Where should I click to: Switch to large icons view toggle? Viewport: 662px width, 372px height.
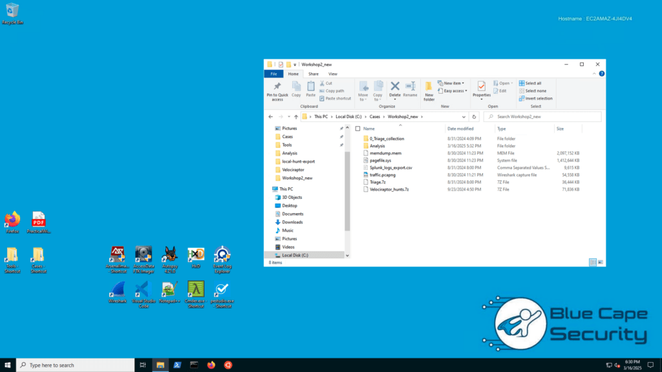click(x=601, y=262)
